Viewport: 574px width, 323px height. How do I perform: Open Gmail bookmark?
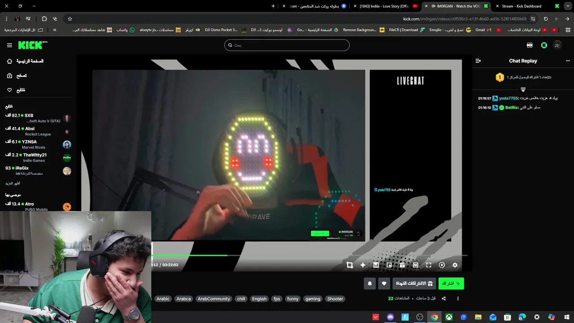pyautogui.click(x=483, y=30)
